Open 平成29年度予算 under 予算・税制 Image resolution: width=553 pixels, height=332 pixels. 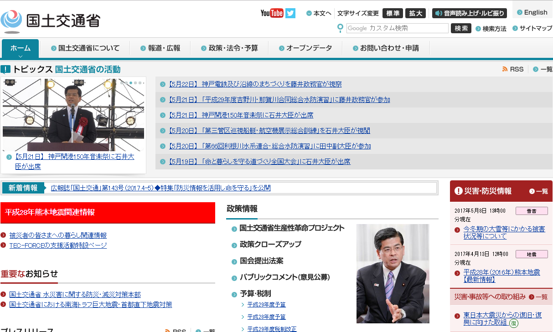click(266, 305)
